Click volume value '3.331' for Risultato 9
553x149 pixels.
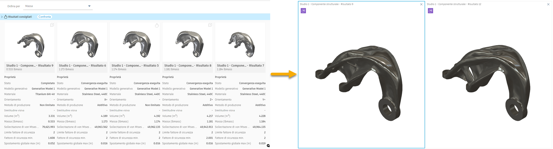click(51, 116)
